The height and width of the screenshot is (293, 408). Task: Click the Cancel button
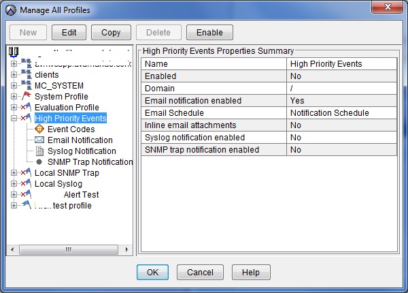200,272
